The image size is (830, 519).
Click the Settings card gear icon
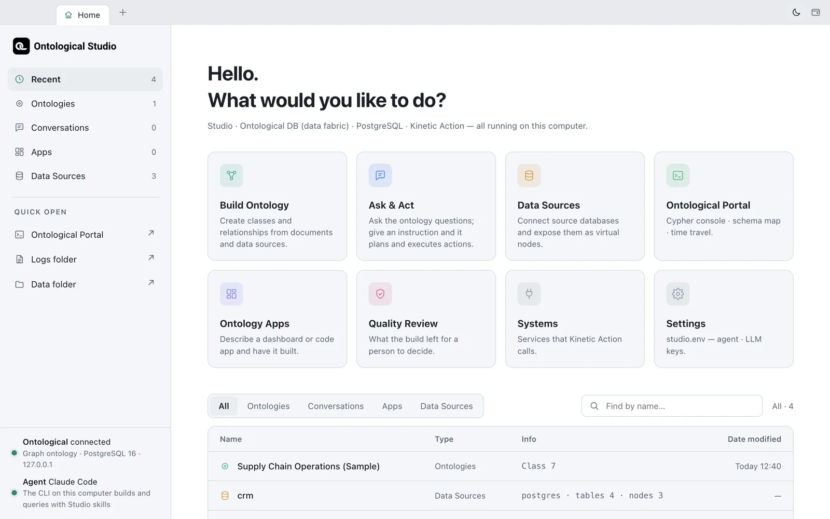[x=678, y=294]
